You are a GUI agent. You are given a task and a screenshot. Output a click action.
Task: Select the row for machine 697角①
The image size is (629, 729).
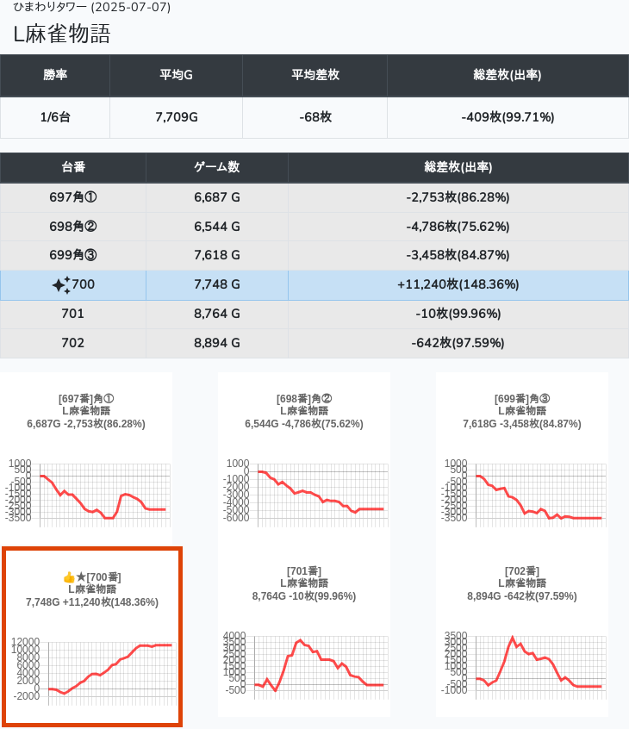coord(314,197)
